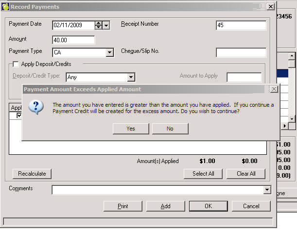This screenshot has height=230, width=297.
Task: Open the Payment Date calendar dropdown
Action: tap(107, 25)
